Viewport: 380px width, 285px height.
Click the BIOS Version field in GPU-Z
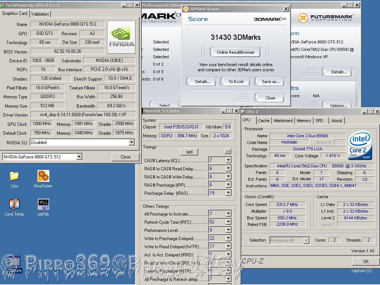coord(68,51)
